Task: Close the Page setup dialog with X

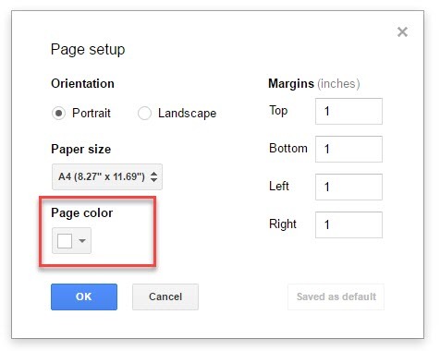Action: click(x=402, y=31)
